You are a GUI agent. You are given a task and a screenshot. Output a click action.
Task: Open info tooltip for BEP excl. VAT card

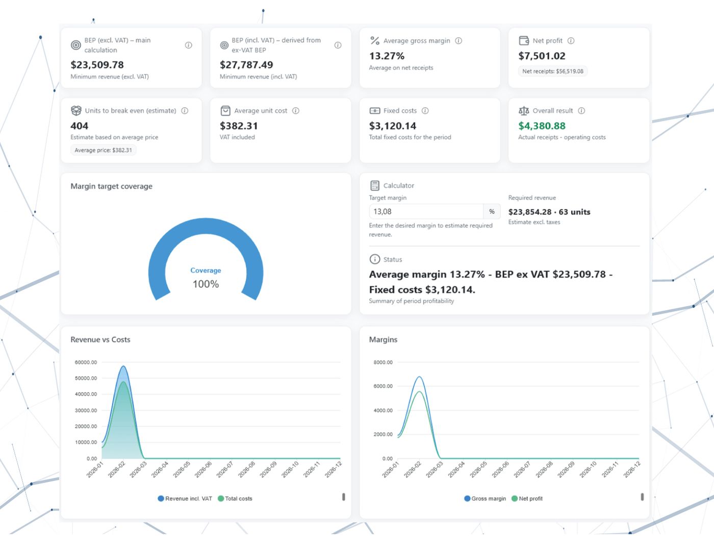188,45
